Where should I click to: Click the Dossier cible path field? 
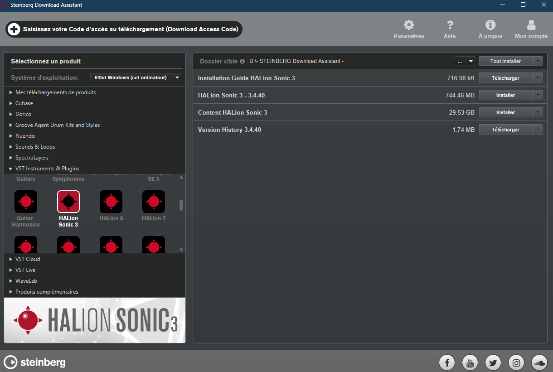[x=350, y=61]
